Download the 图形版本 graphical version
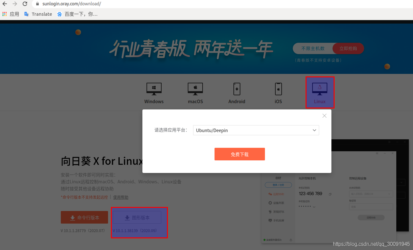The width and height of the screenshot is (413, 250). click(x=137, y=217)
